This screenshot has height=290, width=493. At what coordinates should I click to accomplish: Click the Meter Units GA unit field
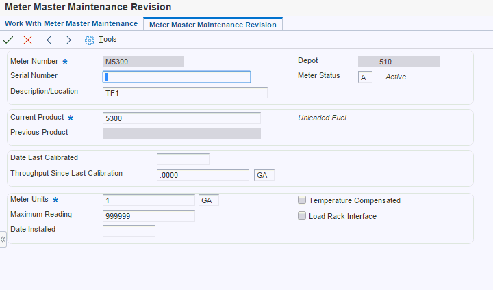point(209,200)
